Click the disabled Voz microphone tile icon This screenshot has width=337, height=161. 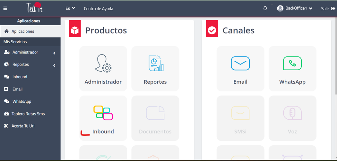(x=292, y=113)
